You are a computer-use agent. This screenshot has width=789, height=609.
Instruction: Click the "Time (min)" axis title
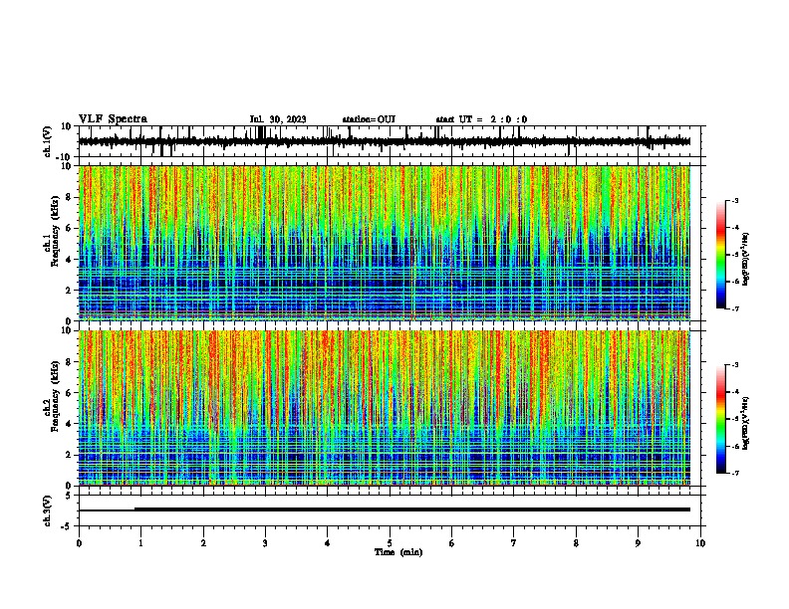(x=398, y=552)
